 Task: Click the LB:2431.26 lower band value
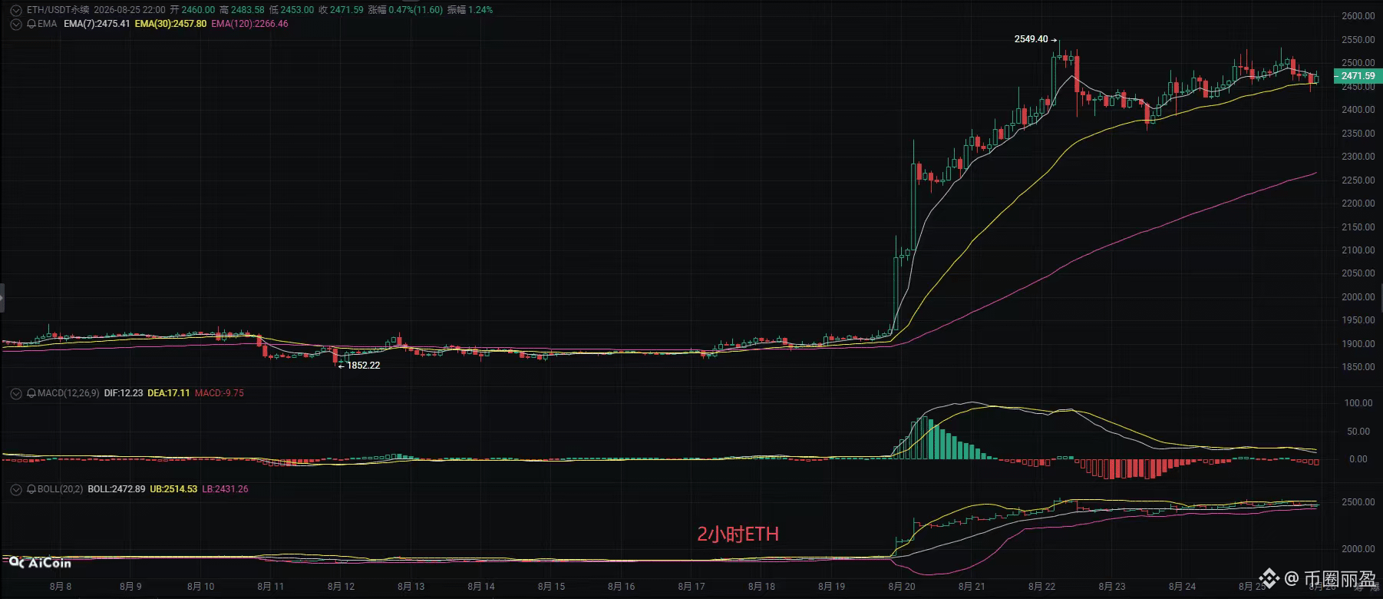(225, 489)
